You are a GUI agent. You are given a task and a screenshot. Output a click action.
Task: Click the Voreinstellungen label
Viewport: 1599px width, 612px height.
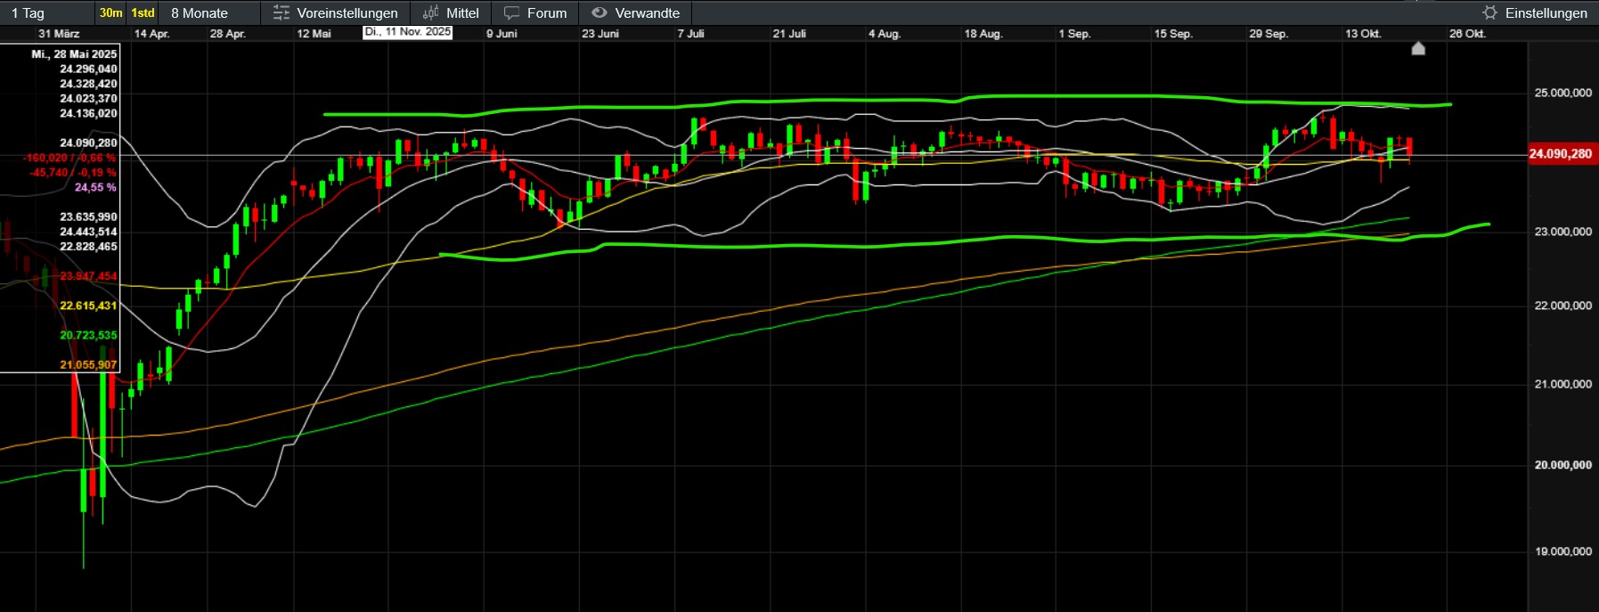[347, 12]
